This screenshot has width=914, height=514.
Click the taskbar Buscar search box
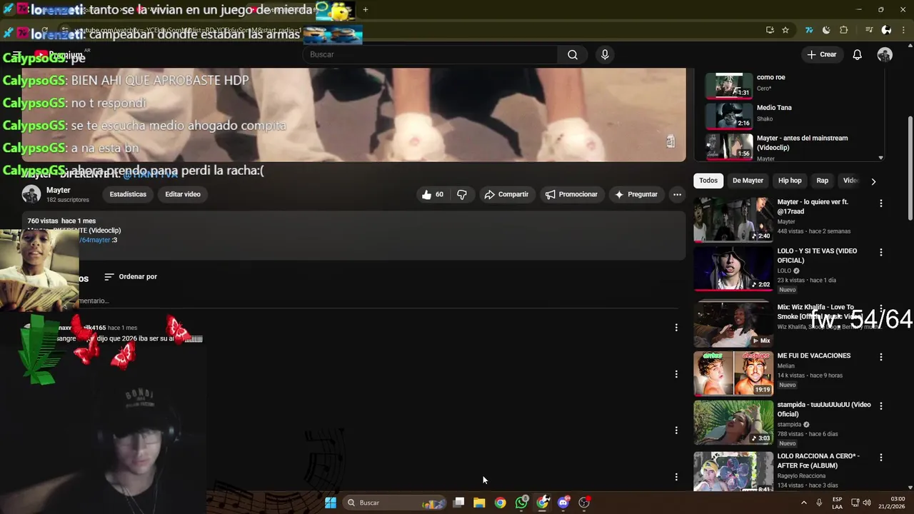394,503
